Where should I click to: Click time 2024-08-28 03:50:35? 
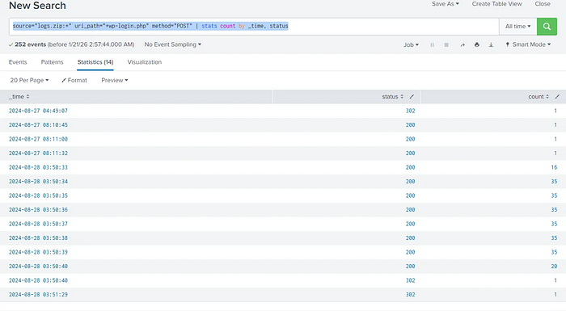tap(38, 195)
